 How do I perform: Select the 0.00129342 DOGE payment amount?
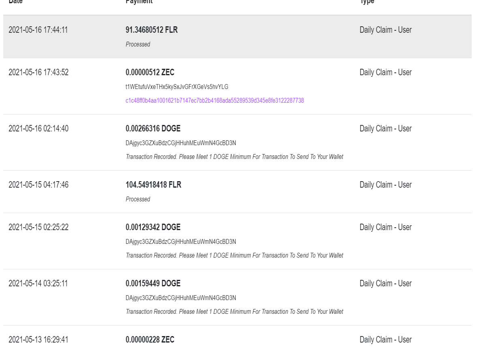tap(153, 227)
